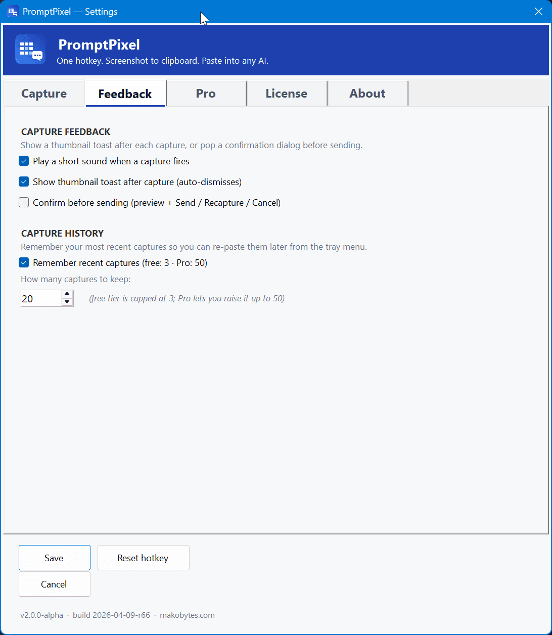This screenshot has width=552, height=635.
Task: Cancel the settings changes
Action: [54, 584]
